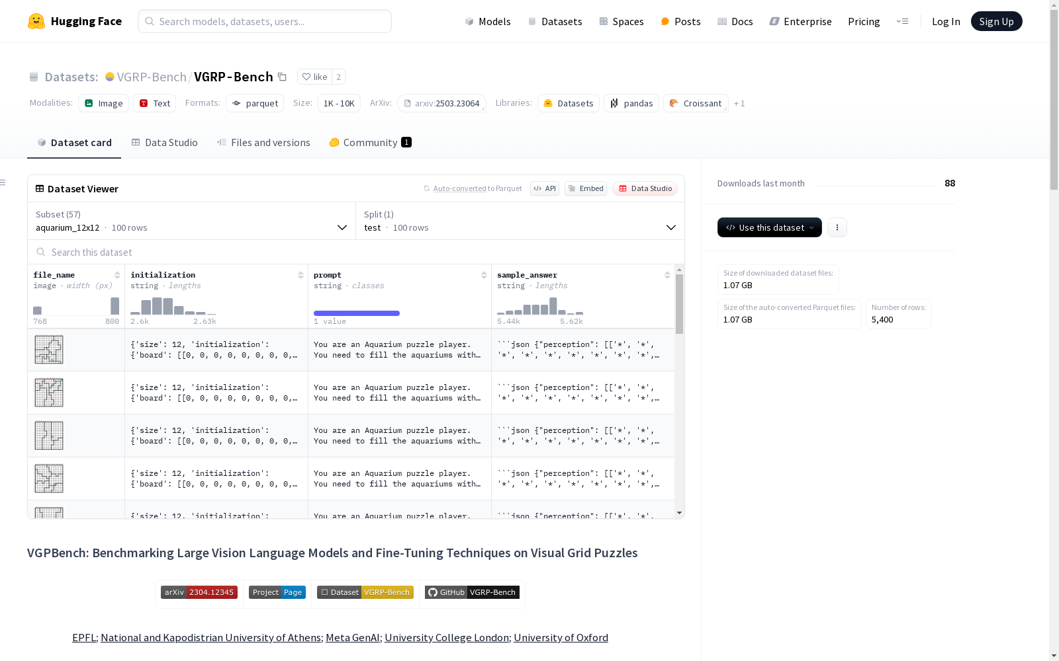The width and height of the screenshot is (1059, 661).
Task: Show the +1 additional libraries
Action: [x=739, y=103]
